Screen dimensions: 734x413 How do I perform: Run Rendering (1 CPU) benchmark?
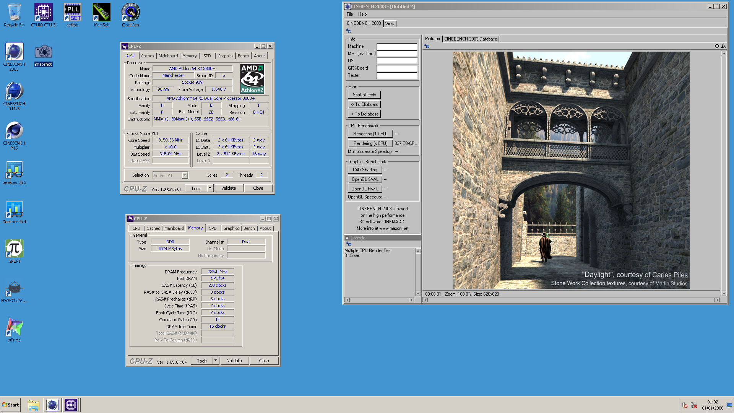tap(370, 134)
